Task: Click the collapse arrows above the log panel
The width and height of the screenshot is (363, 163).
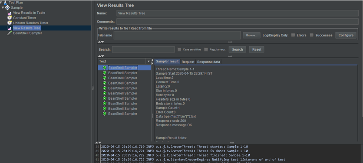Action: point(99,143)
